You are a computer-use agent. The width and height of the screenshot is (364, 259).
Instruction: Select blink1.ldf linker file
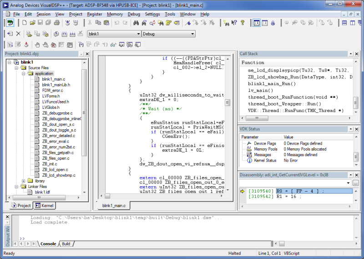[x=42, y=192]
